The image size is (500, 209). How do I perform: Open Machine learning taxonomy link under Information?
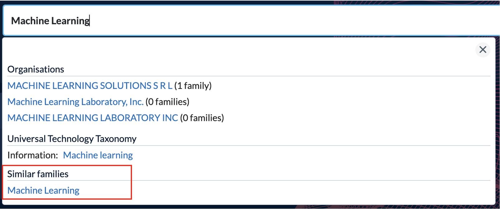pos(98,155)
